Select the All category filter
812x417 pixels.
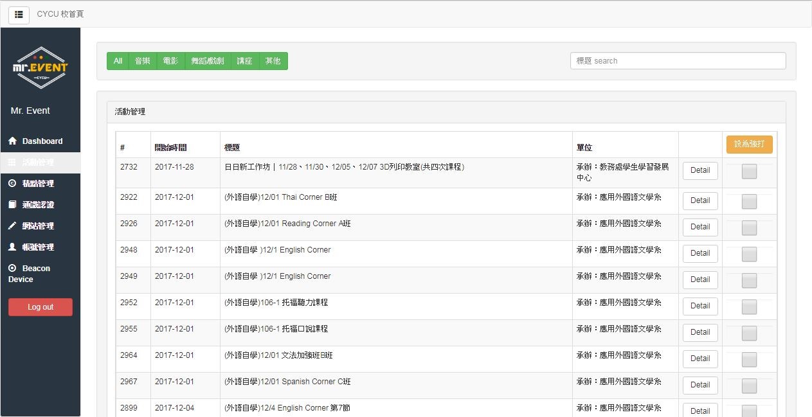pos(118,61)
